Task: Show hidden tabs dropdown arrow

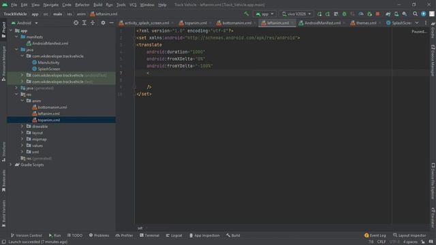Action: [417, 22]
